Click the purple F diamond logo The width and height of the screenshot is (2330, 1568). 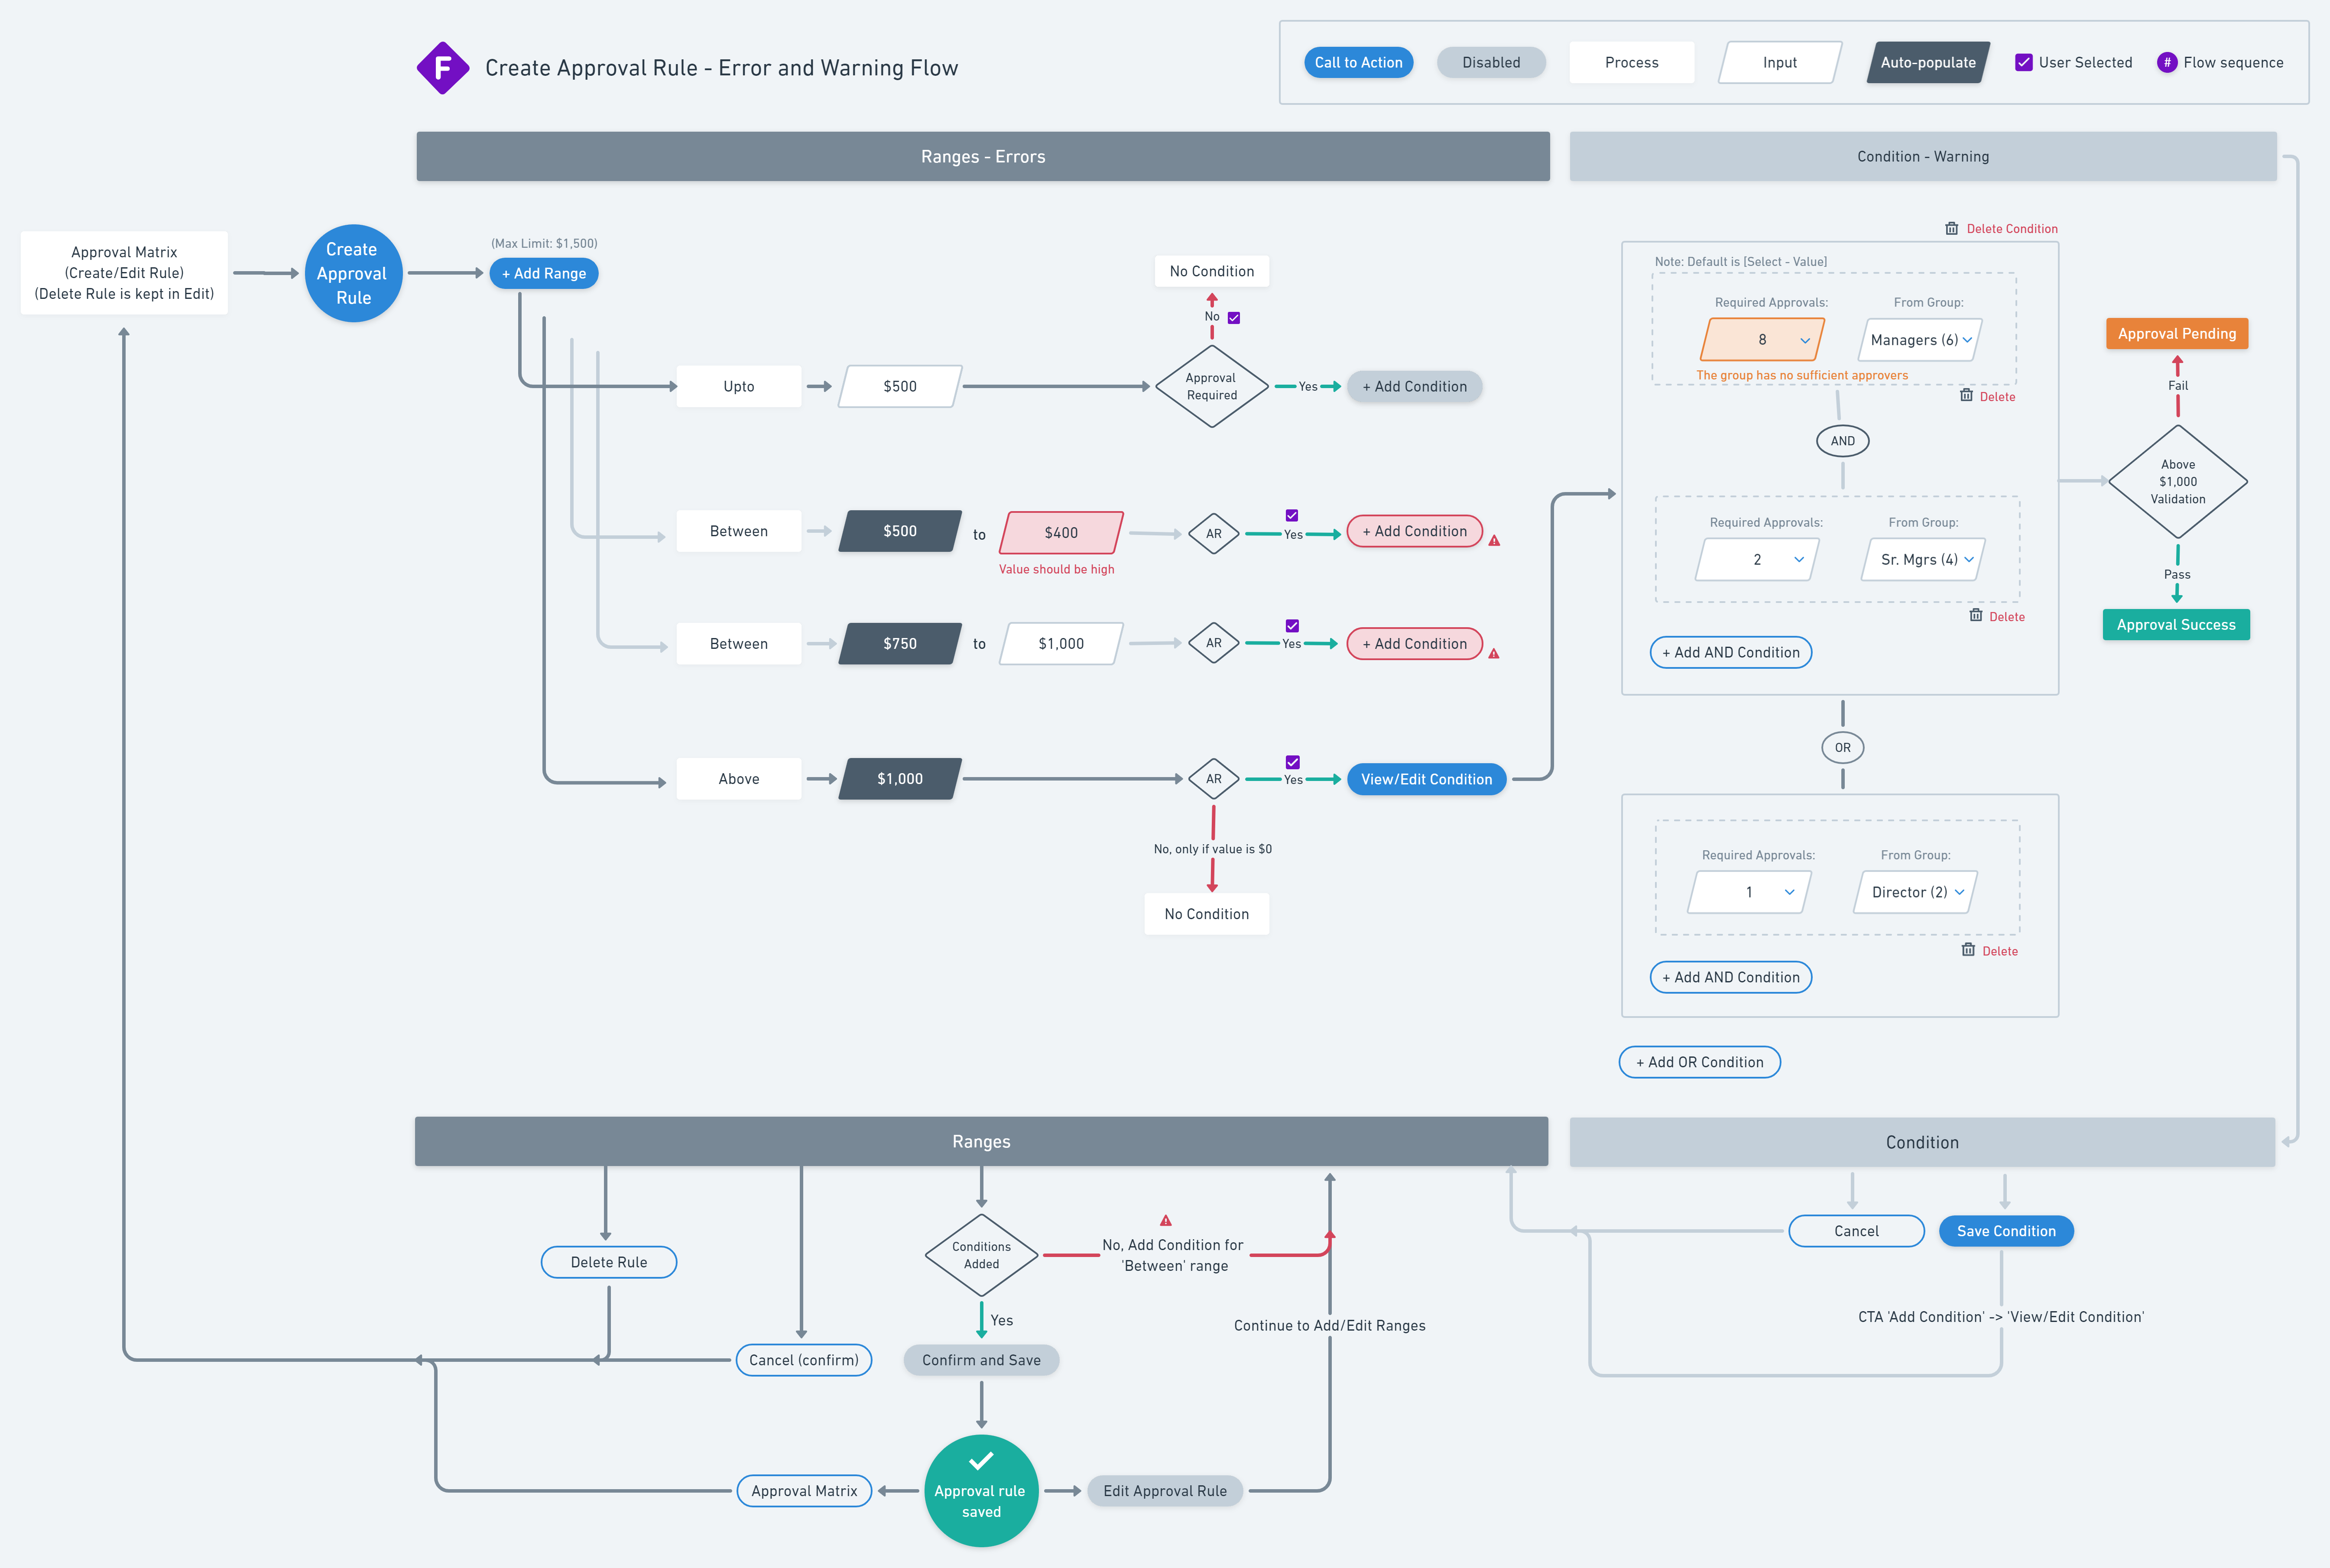443,68
